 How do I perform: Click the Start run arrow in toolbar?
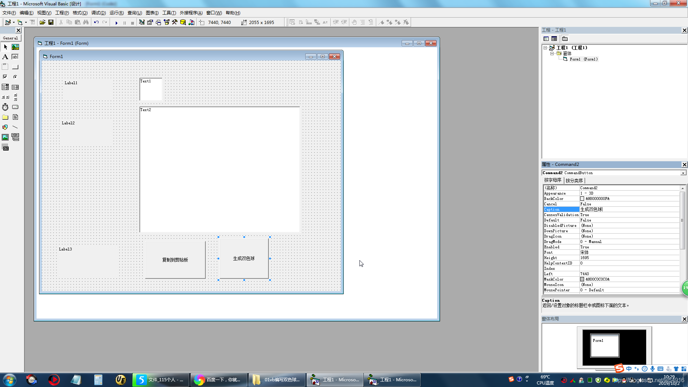pos(116,23)
